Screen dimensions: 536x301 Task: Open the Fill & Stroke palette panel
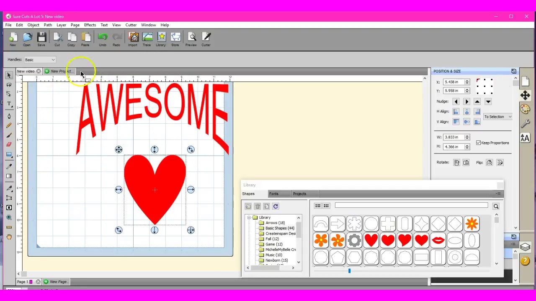point(525,109)
